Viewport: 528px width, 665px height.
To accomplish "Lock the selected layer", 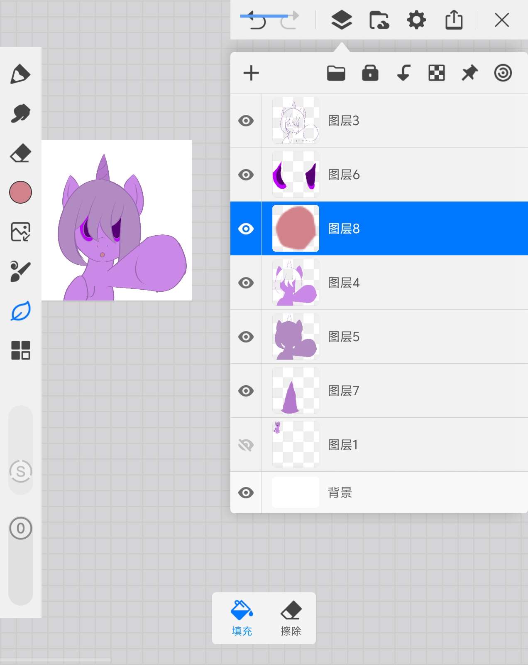I will [x=370, y=73].
